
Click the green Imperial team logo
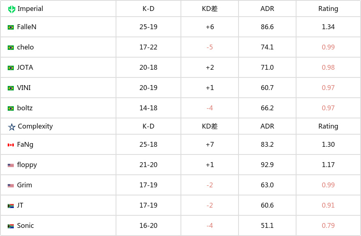coord(11,9)
